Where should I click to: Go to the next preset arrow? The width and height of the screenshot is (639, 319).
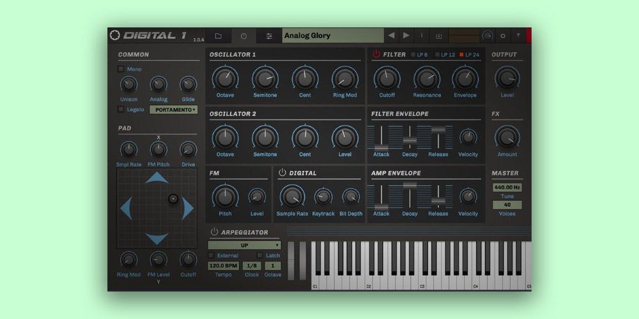coord(406,35)
